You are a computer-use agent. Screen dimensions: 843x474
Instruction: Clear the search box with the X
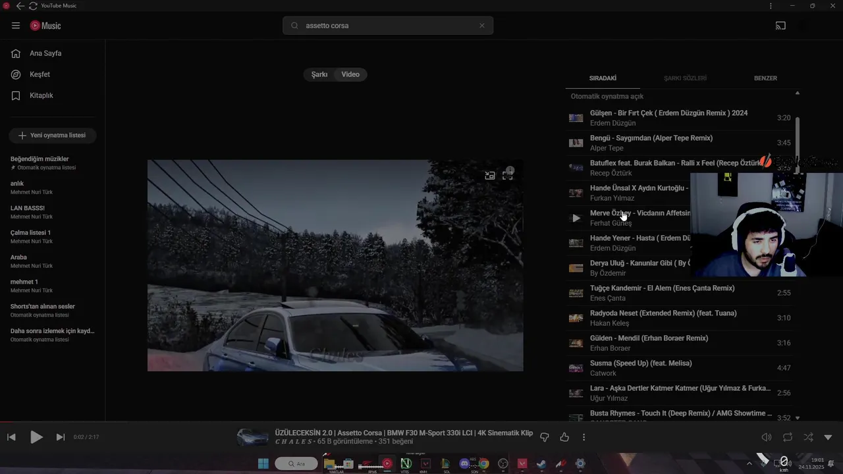point(482,26)
